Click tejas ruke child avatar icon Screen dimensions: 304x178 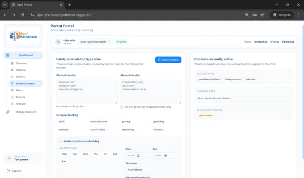point(58,42)
